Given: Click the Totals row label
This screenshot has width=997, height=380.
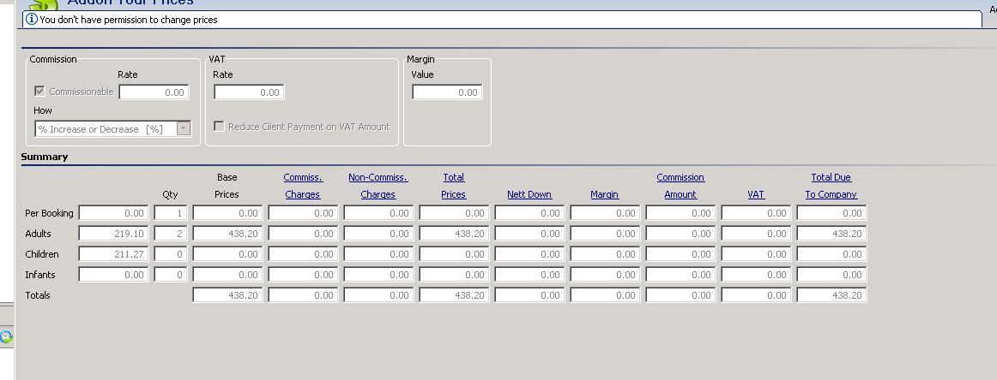Looking at the screenshot, I should 38,295.
